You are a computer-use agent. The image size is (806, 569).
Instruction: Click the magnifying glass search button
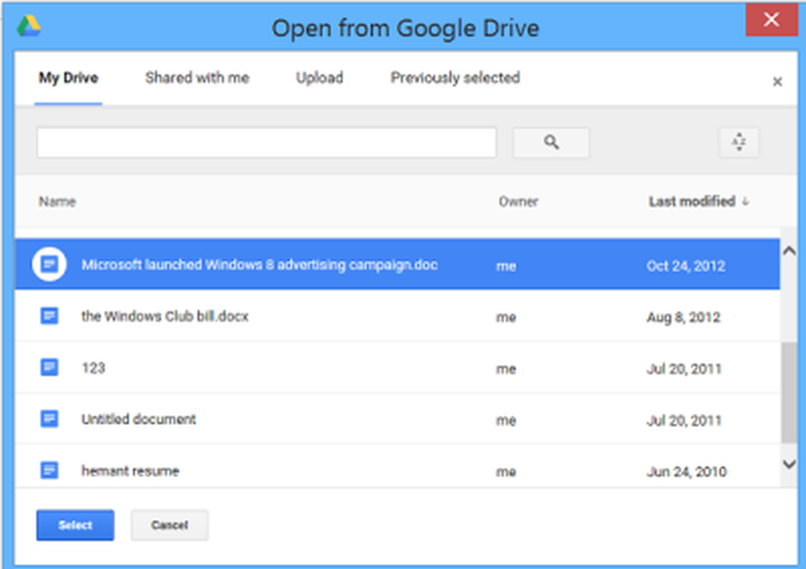click(551, 142)
